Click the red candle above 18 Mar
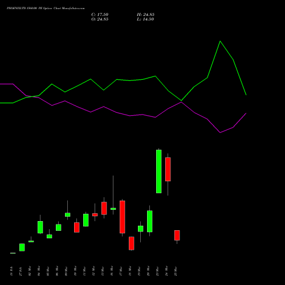Viewport: 285px width, 285px height. click(132, 243)
